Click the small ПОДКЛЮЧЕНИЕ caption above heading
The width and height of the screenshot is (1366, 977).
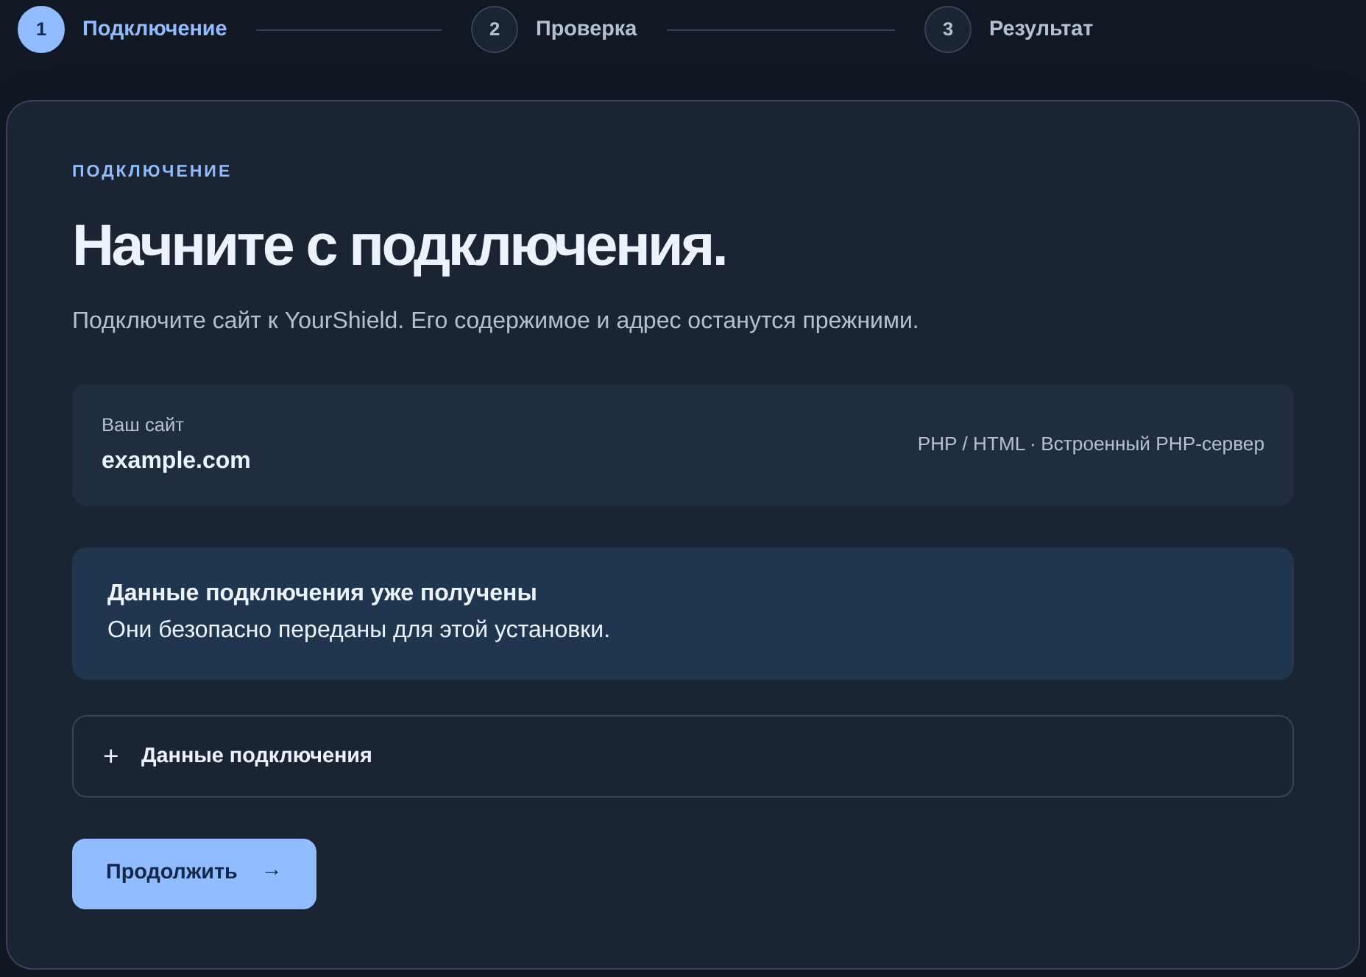152,171
